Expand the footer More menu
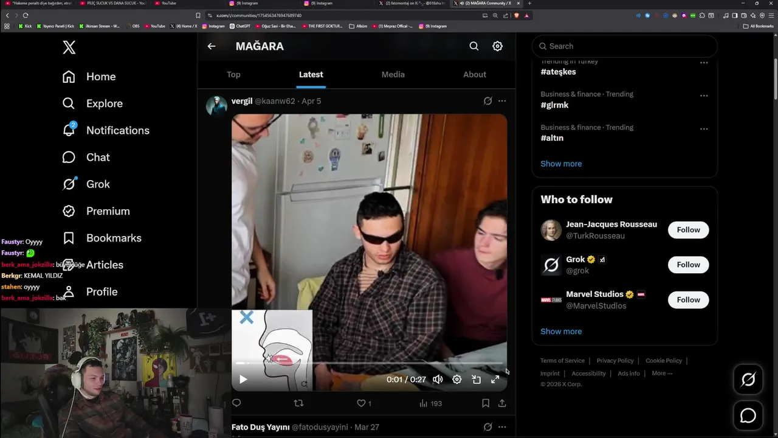 (662, 373)
